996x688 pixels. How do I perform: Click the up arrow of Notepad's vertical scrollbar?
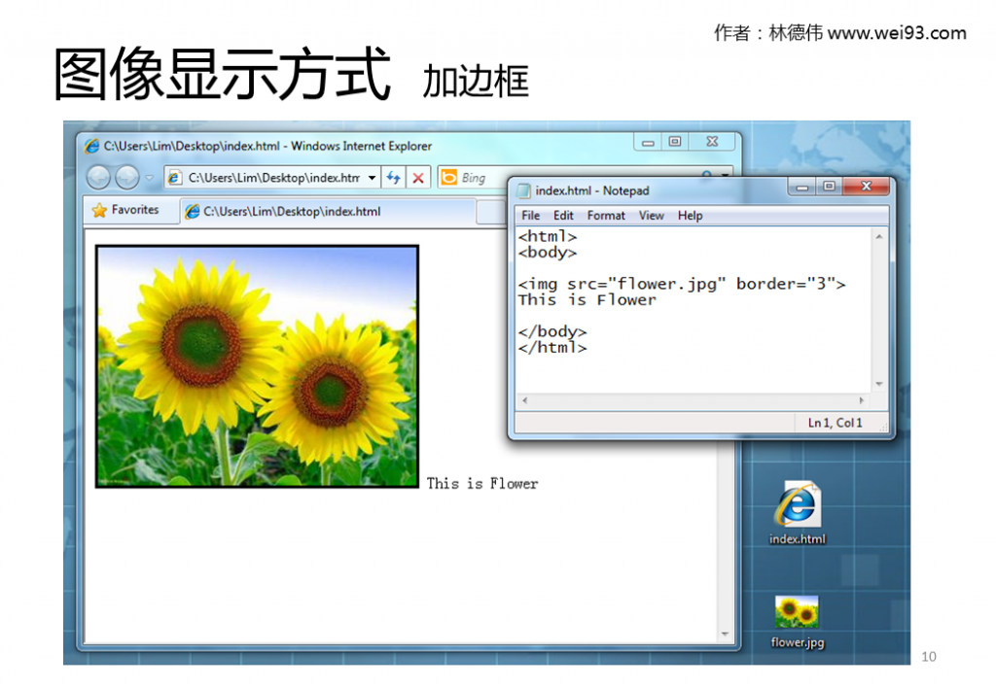click(879, 237)
